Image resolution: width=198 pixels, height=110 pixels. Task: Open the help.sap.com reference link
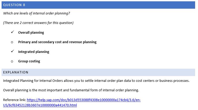click(x=84, y=100)
